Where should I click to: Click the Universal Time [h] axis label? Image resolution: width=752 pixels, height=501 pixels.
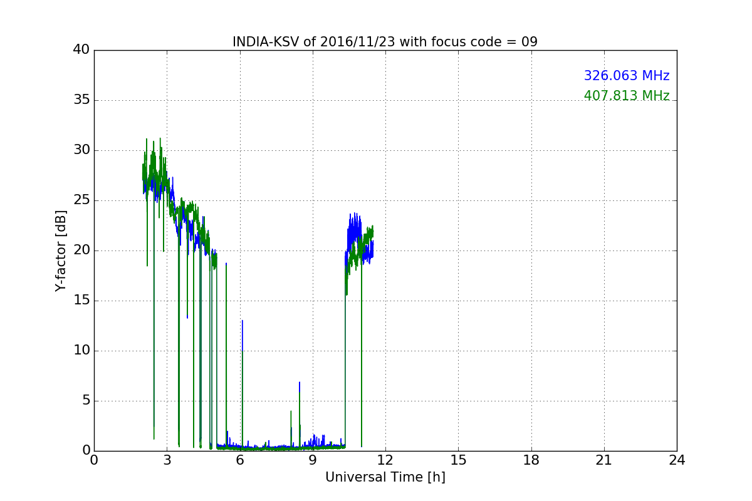click(x=385, y=477)
